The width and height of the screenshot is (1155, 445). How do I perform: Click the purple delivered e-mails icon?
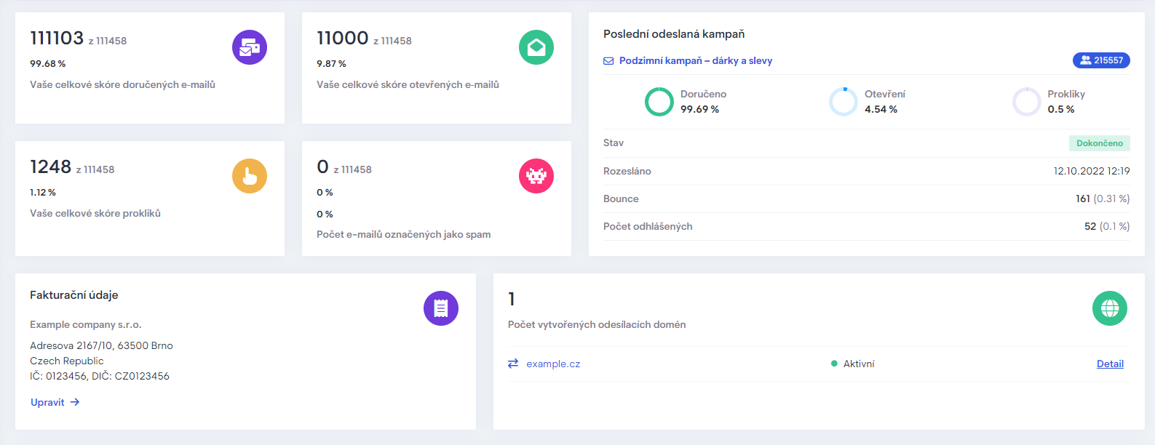coord(250,47)
